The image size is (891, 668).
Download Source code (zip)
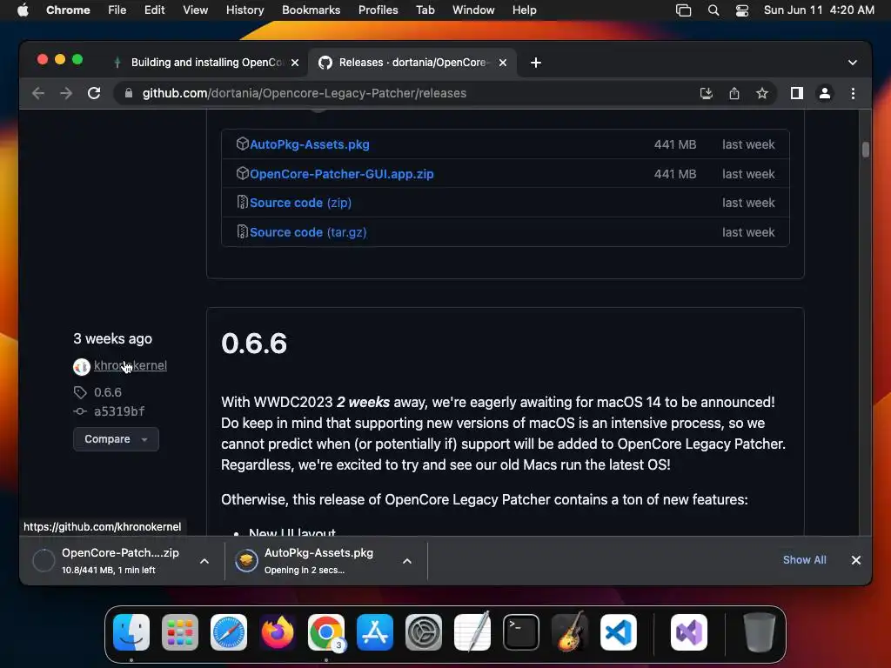(300, 203)
